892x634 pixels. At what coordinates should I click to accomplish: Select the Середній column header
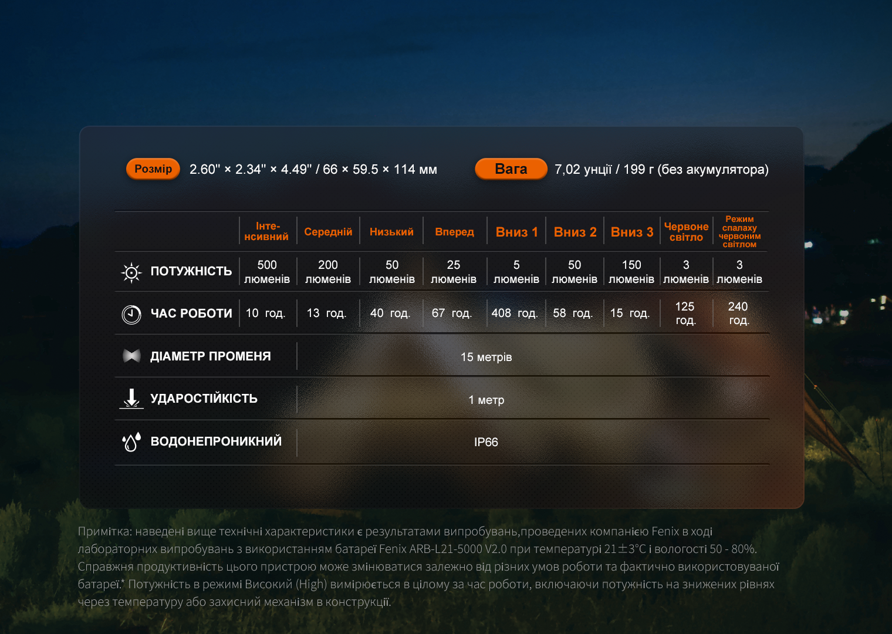point(328,232)
